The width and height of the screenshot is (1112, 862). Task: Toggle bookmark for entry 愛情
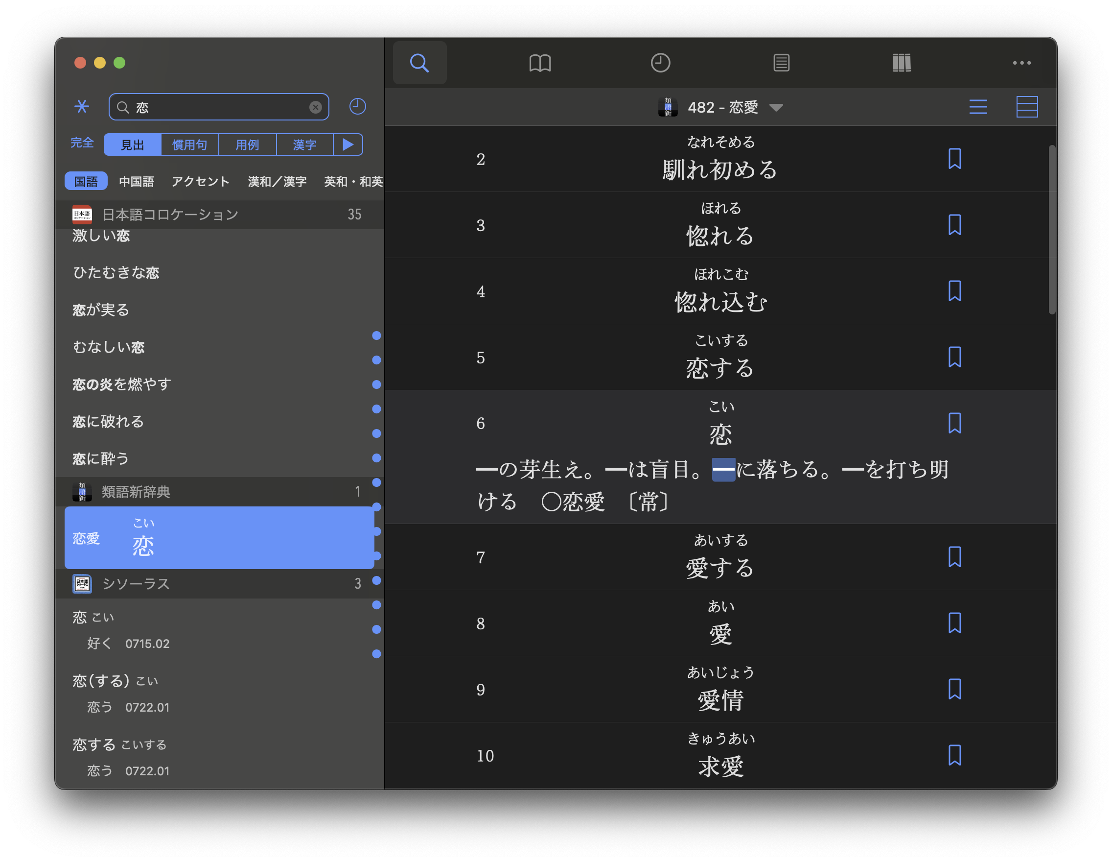coord(954,689)
